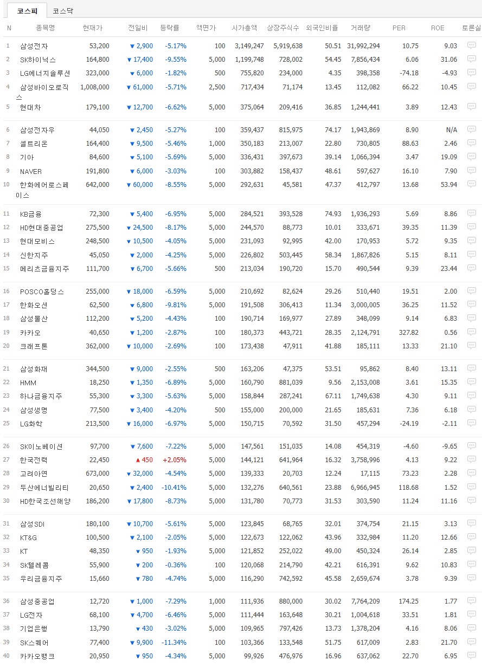Open discussion room icon for 기아
This screenshot has height=667, width=482.
(471, 157)
